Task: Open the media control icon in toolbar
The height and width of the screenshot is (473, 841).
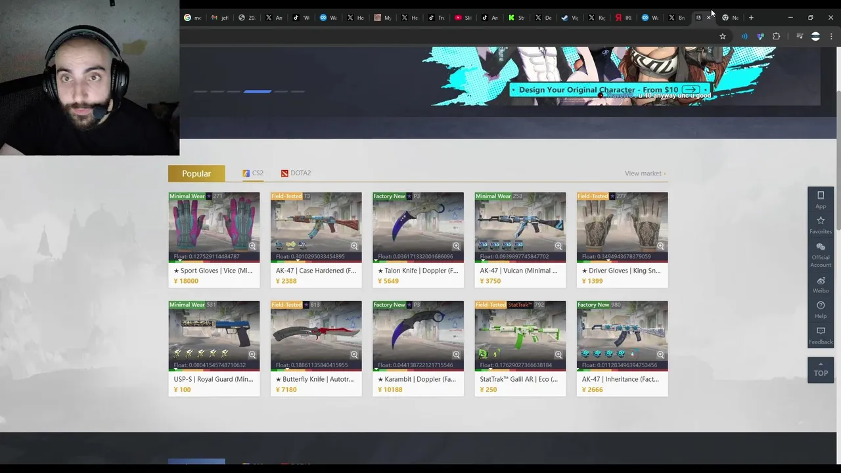Action: [x=800, y=36]
